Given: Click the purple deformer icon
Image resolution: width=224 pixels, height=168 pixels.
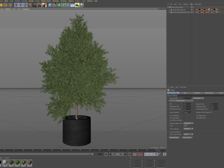Looking at the screenshot, I should [x=68, y=5].
